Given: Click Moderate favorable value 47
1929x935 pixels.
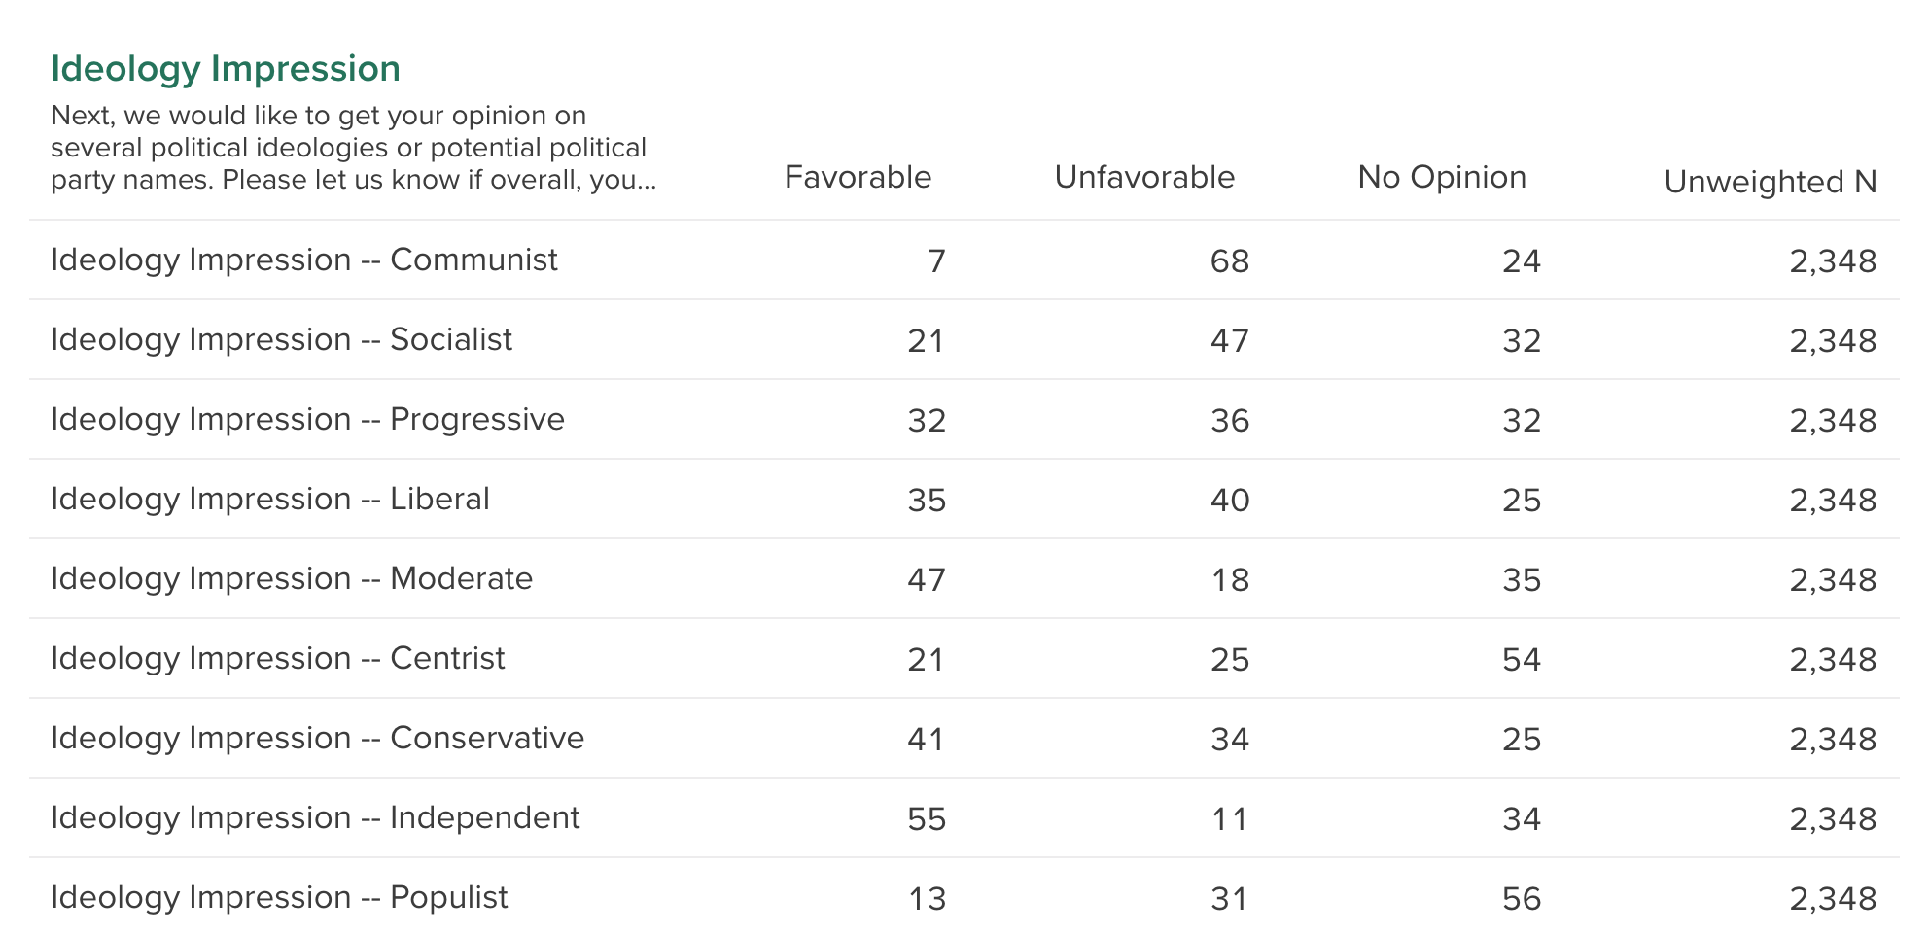Looking at the screenshot, I should point(926,580).
